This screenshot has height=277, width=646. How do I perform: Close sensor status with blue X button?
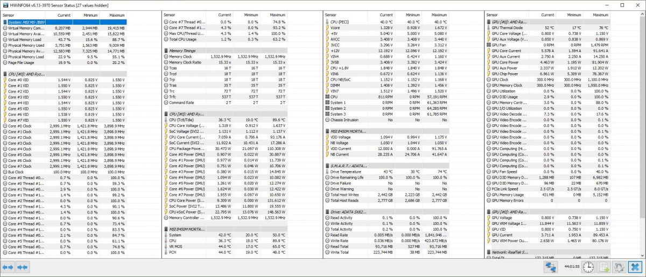tap(636, 266)
